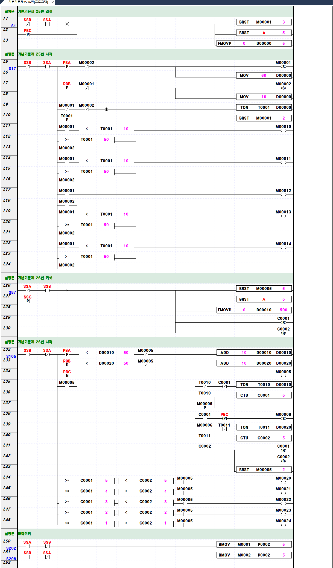The image size is (333, 568).
Task: Select the M00024 output coil
Action: 283,525
